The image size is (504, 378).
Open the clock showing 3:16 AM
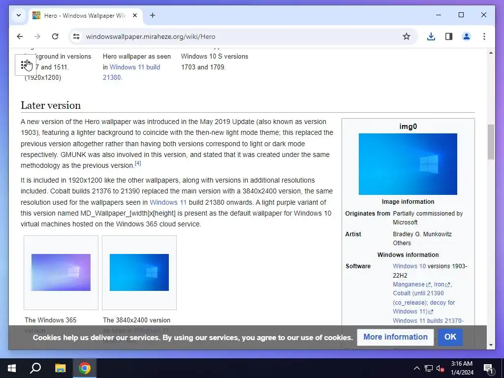tap(462, 368)
